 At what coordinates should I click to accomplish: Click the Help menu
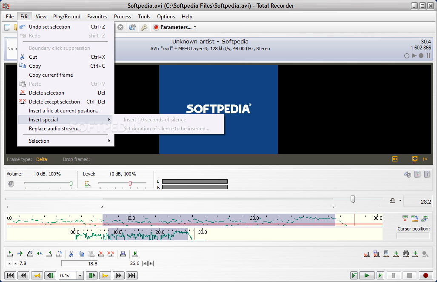coord(187,17)
